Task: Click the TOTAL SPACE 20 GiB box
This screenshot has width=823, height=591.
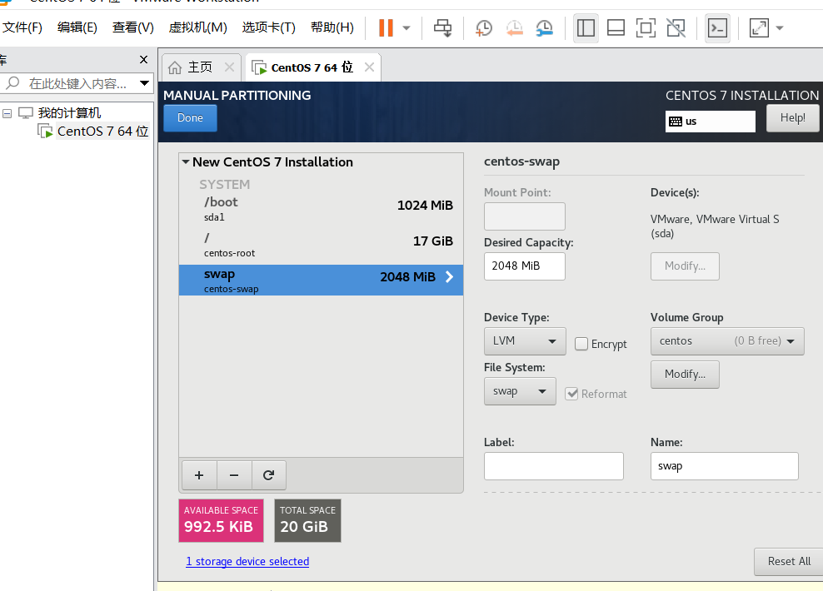Action: [307, 520]
